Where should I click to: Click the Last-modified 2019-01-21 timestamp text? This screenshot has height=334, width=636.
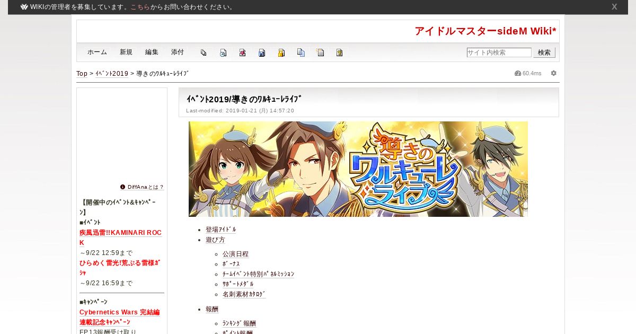[240, 111]
